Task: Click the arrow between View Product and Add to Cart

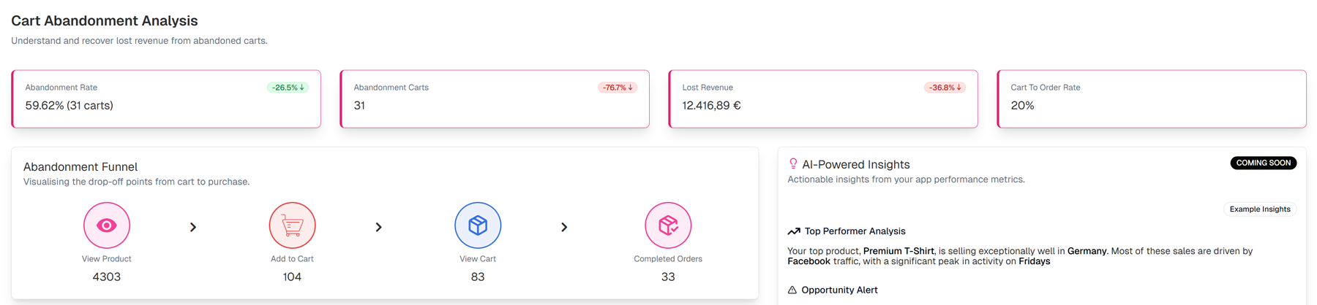Action: click(x=193, y=228)
